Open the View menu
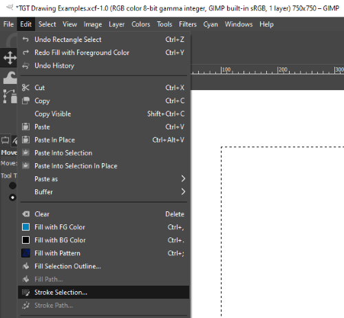 (x=70, y=24)
